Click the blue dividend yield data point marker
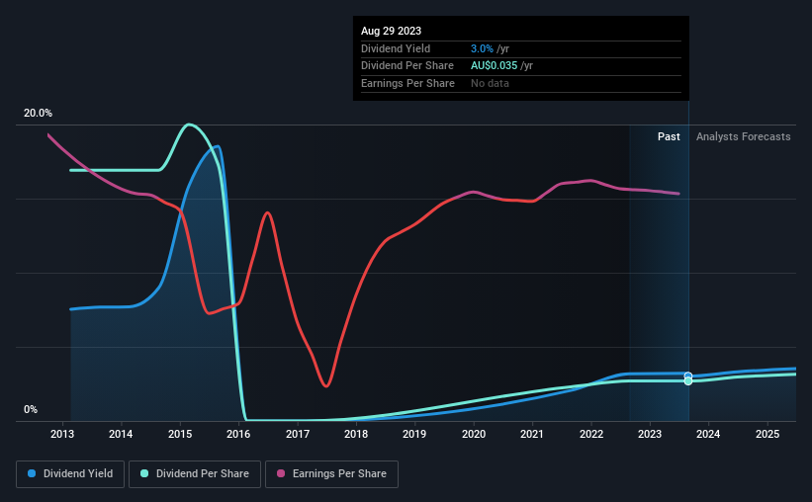Image resolution: width=812 pixels, height=502 pixels. pos(688,376)
